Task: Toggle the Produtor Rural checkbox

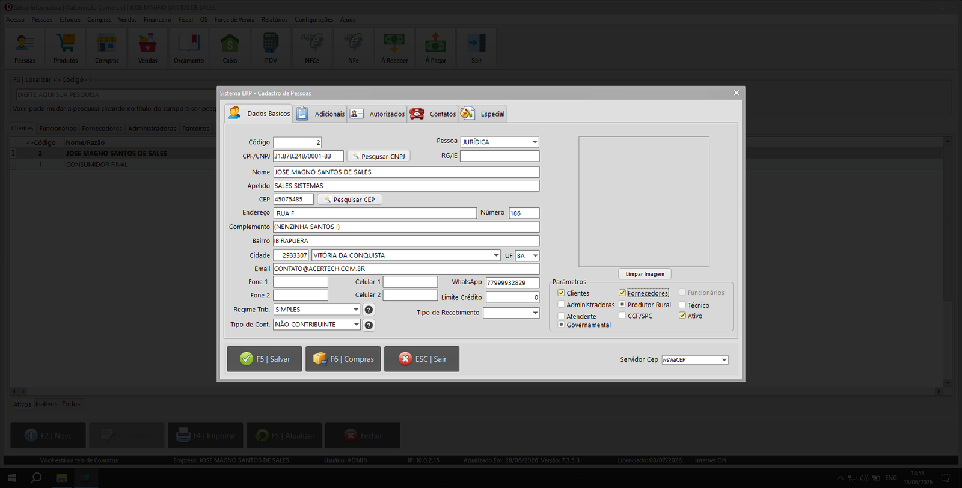Action: (x=622, y=304)
